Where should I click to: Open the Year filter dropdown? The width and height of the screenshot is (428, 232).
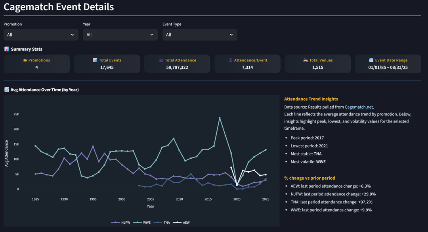(x=120, y=35)
